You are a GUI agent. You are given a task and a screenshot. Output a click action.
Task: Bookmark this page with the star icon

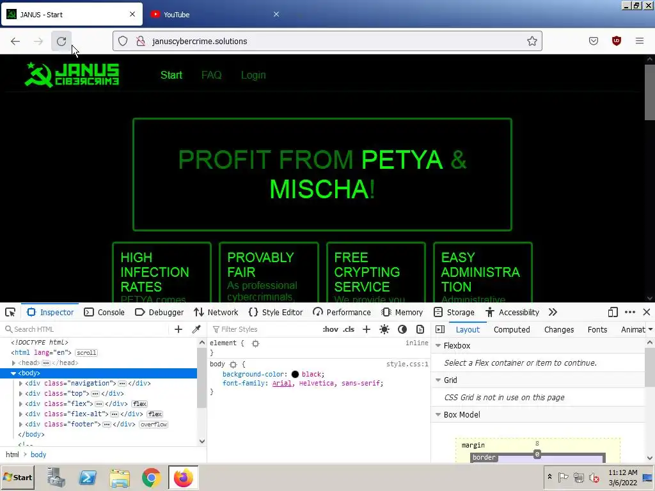point(532,41)
